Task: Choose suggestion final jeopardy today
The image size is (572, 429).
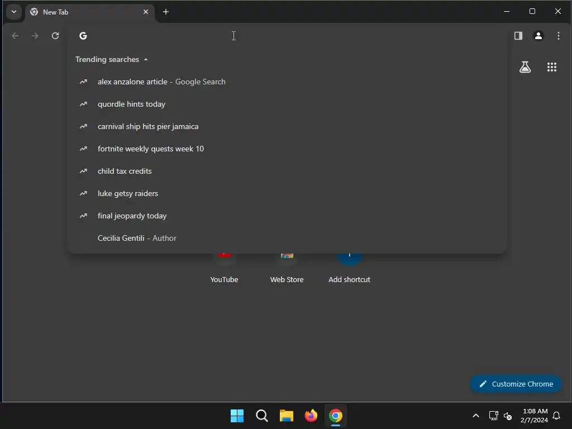Action: click(x=287, y=216)
